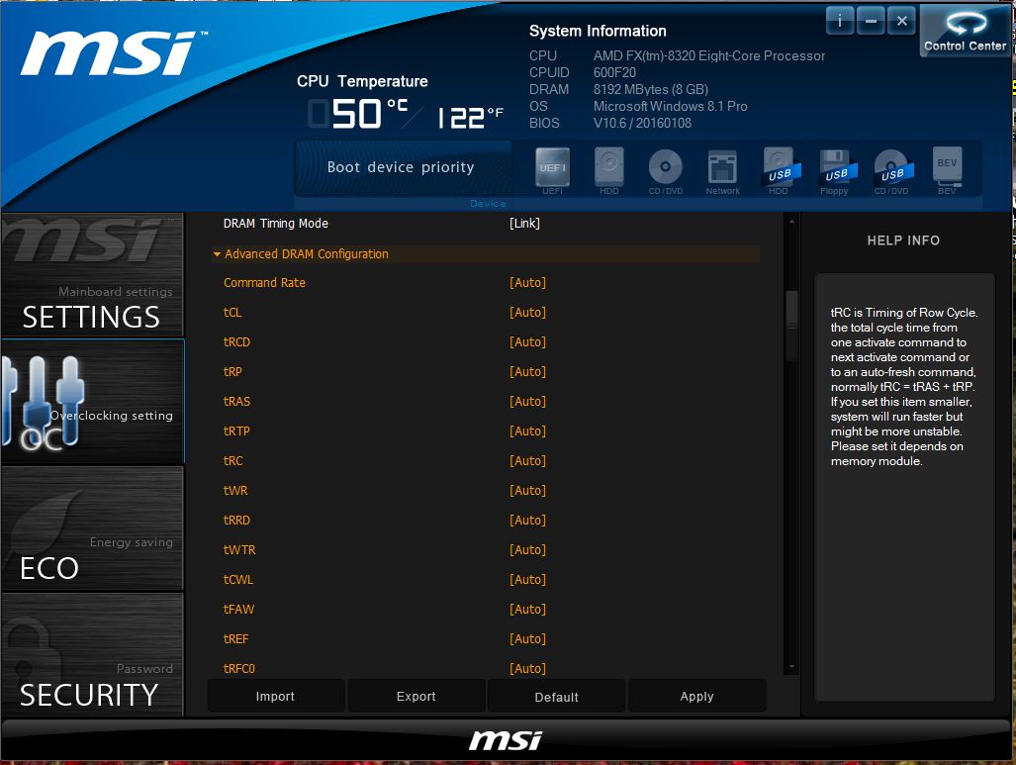This screenshot has width=1016, height=765.
Task: Select the tWR setting label
Action: tap(235, 490)
